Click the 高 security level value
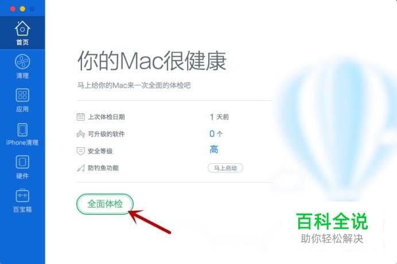 click(x=214, y=149)
